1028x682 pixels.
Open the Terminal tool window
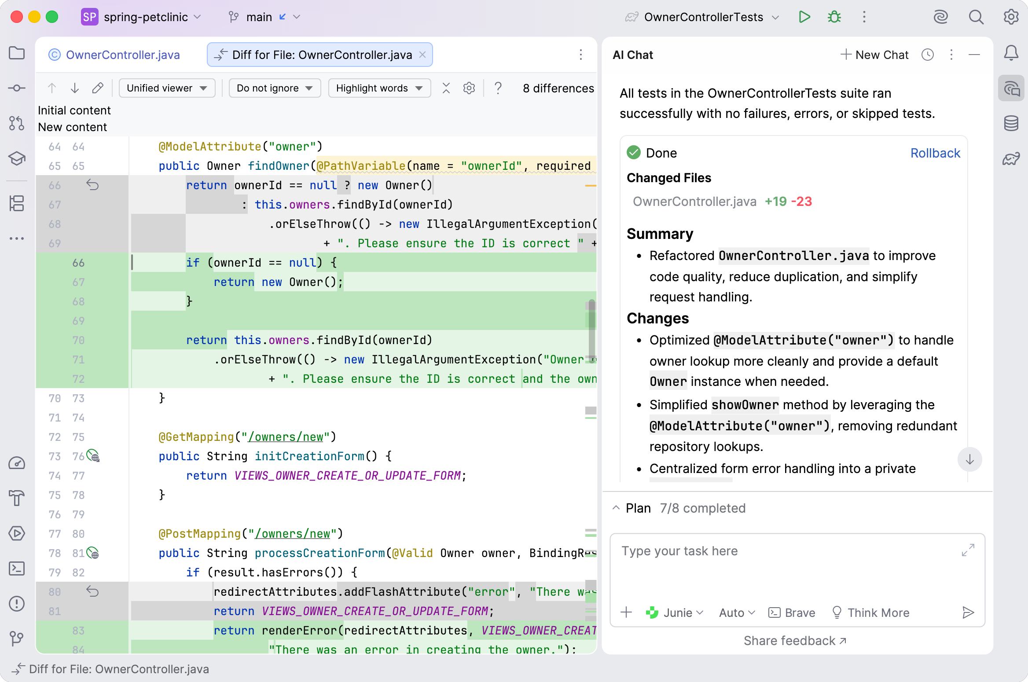tap(17, 568)
